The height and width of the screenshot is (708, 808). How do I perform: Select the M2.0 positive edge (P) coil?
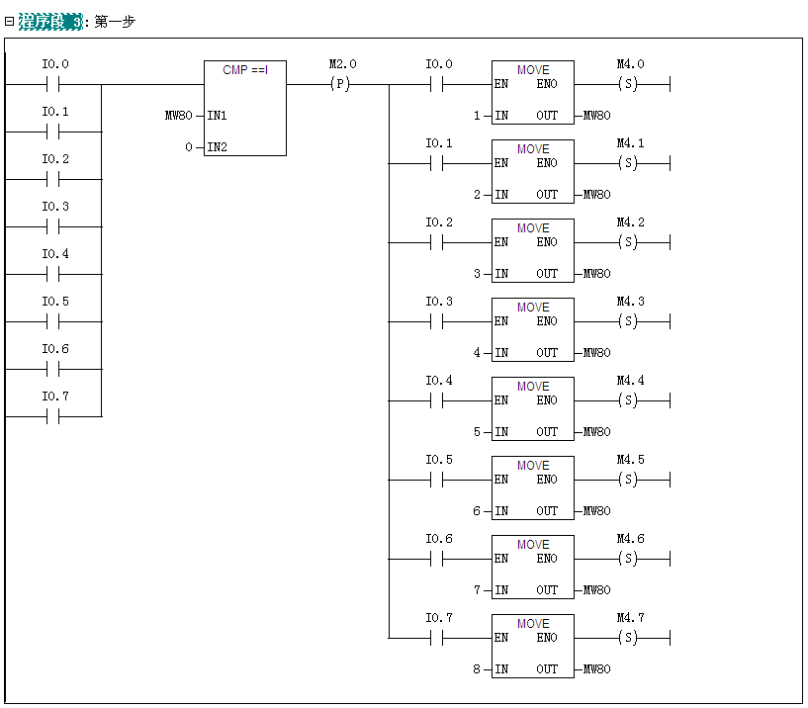(340, 84)
